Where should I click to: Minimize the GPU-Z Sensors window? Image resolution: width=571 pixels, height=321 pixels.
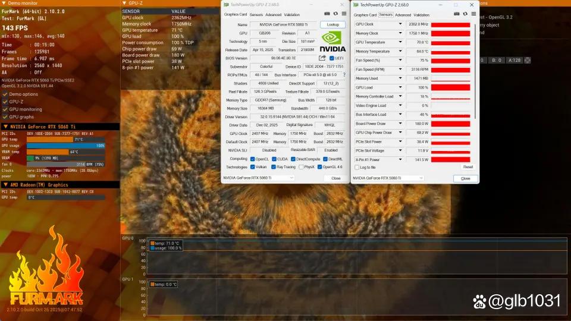click(440, 5)
